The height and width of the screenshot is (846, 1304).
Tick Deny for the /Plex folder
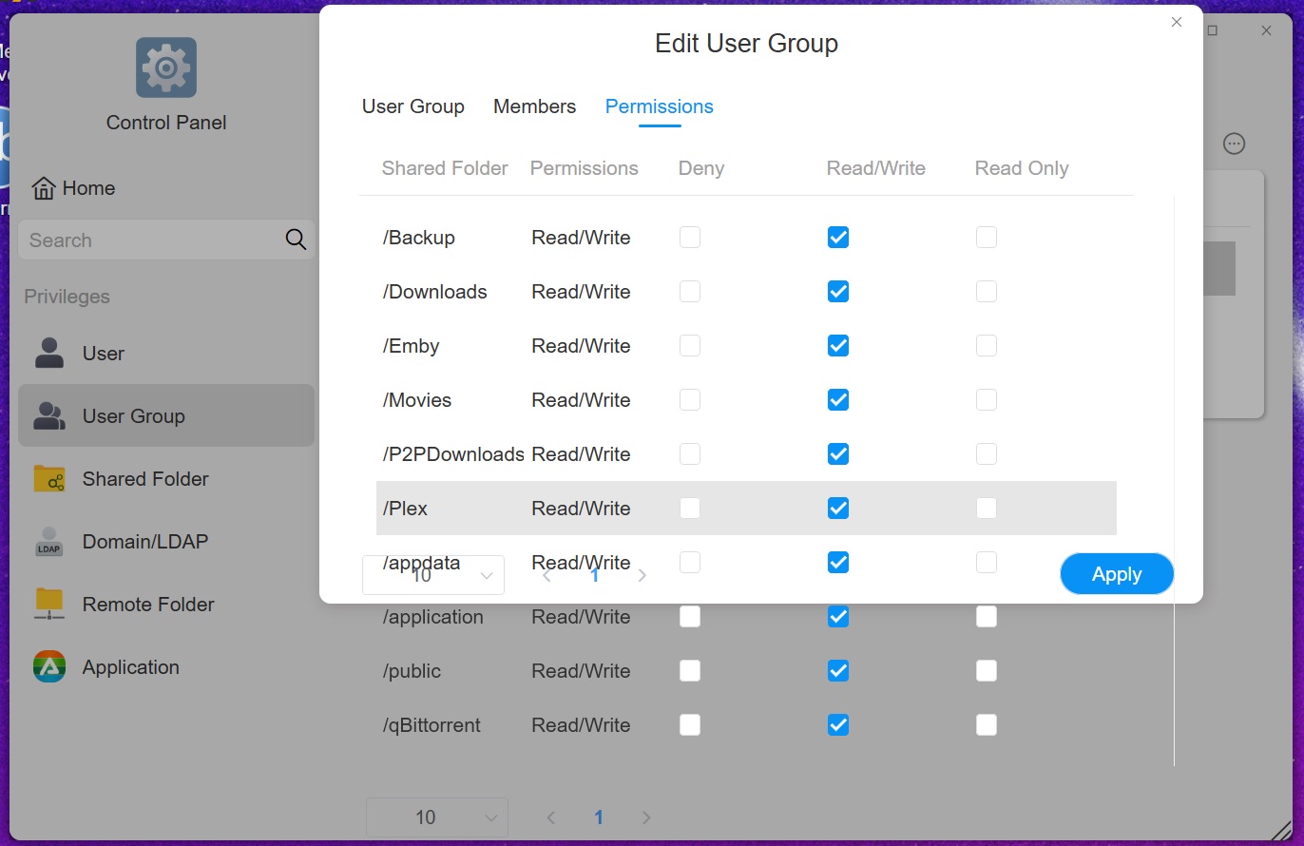[x=690, y=509]
